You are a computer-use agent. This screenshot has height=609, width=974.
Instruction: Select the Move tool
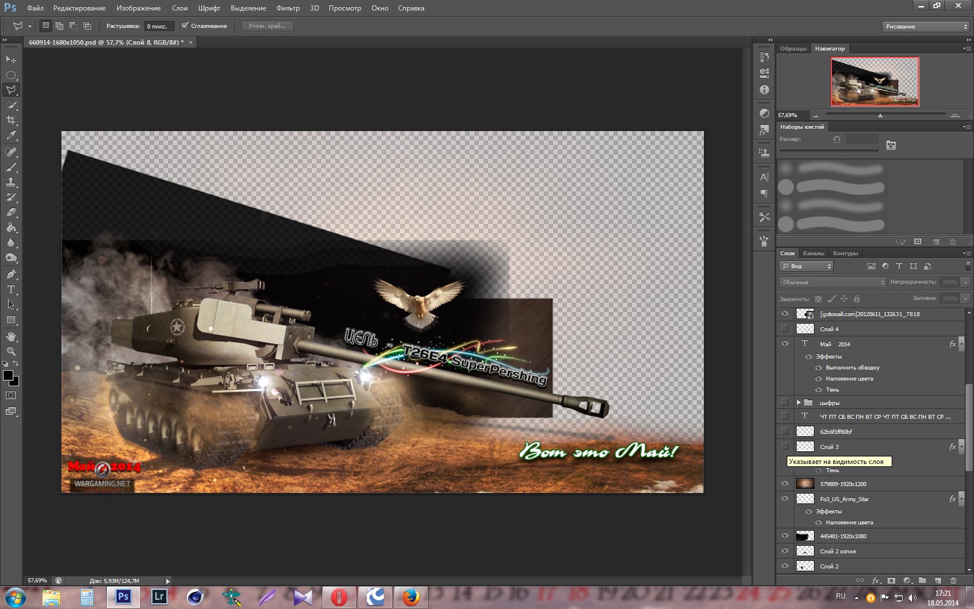click(11, 59)
